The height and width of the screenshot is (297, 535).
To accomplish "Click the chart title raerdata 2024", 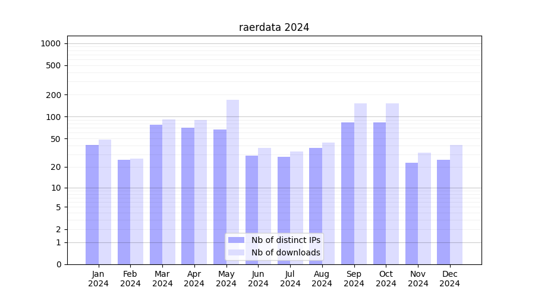I will 274,27.
